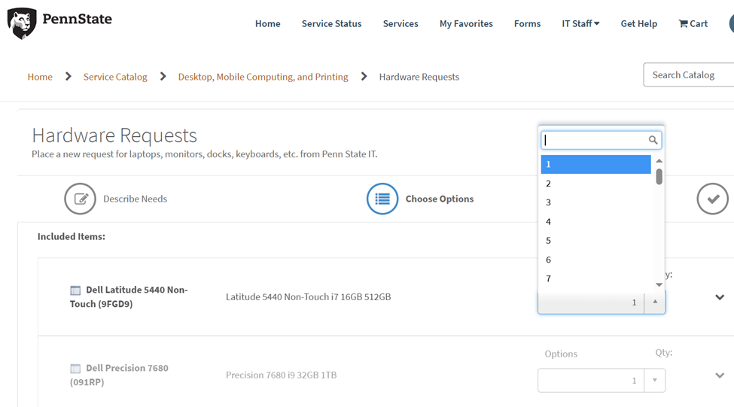Select quantity 4 in dropdown list
734x407 pixels.
tap(596, 221)
